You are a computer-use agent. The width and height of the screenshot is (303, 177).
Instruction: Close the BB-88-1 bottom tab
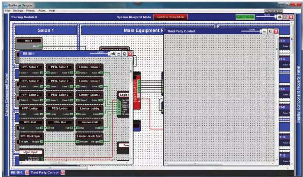[x=27, y=172]
